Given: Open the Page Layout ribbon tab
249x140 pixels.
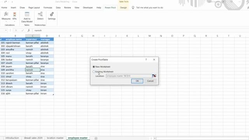Looking at the screenshot, I should [x=34, y=8].
